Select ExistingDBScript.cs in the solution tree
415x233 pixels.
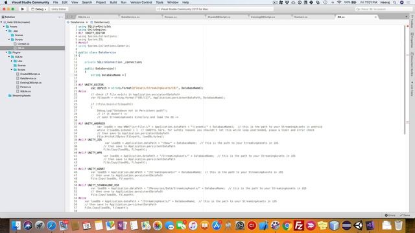click(30, 82)
